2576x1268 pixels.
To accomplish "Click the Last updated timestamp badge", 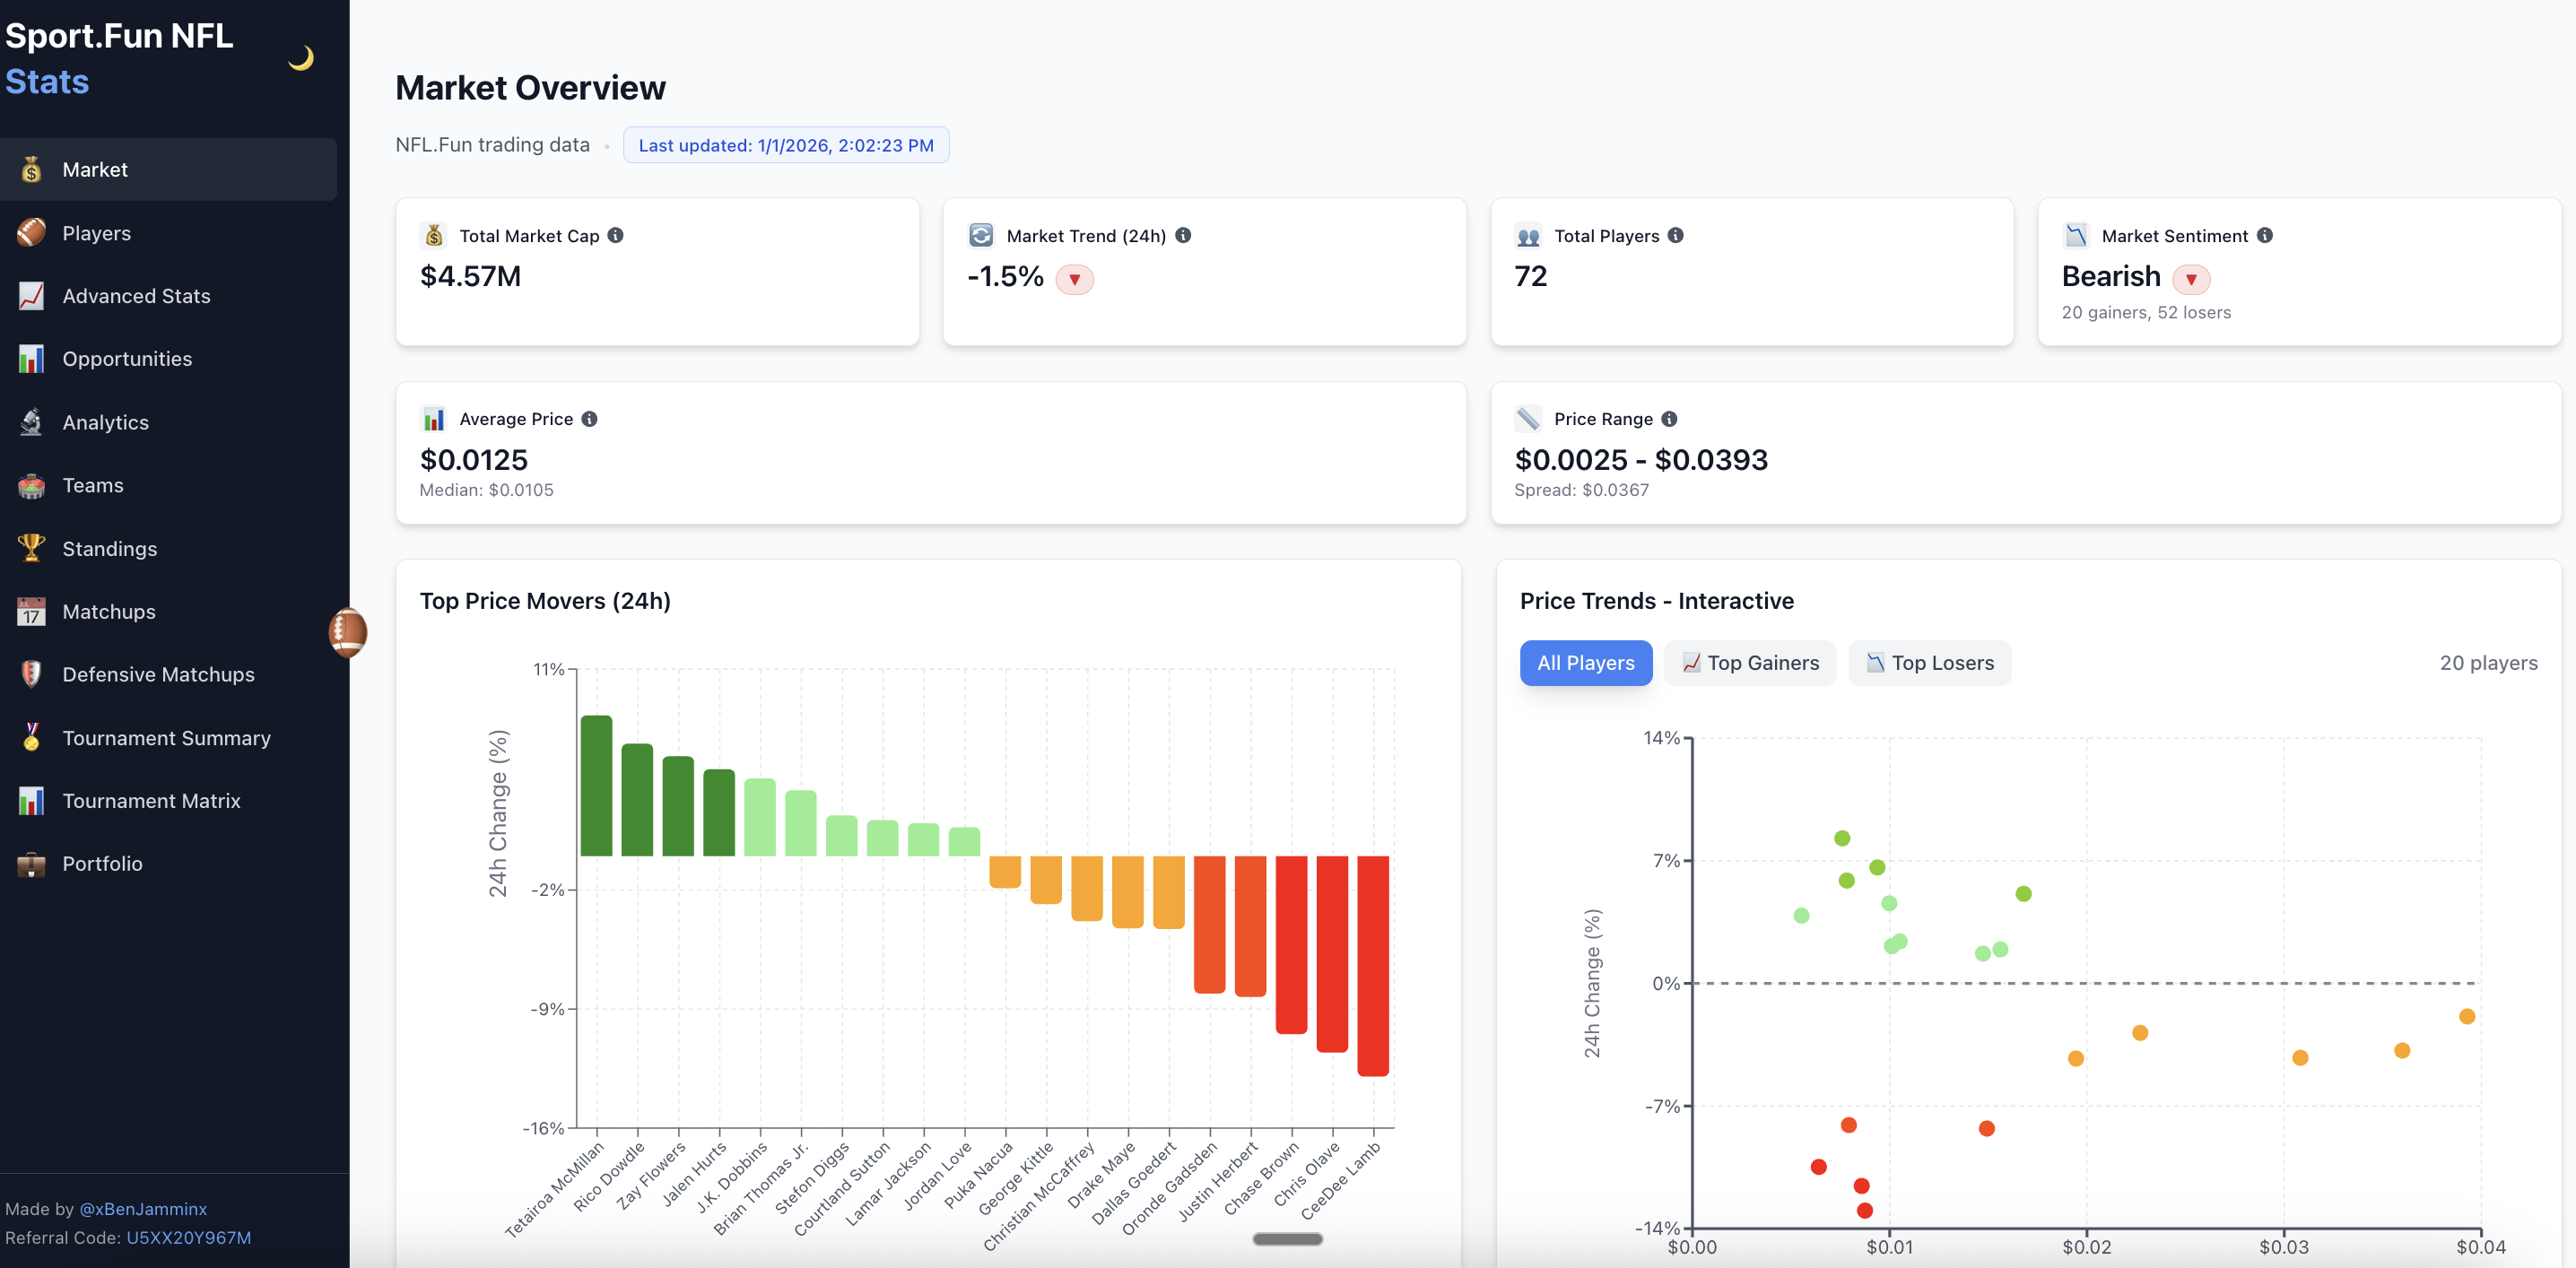I will click(786, 145).
